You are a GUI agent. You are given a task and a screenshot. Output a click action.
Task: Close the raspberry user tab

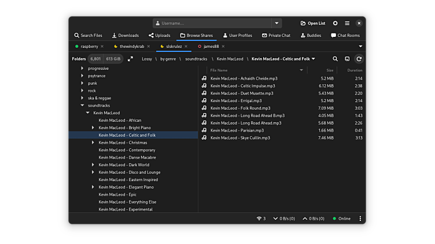pyautogui.click(x=102, y=46)
